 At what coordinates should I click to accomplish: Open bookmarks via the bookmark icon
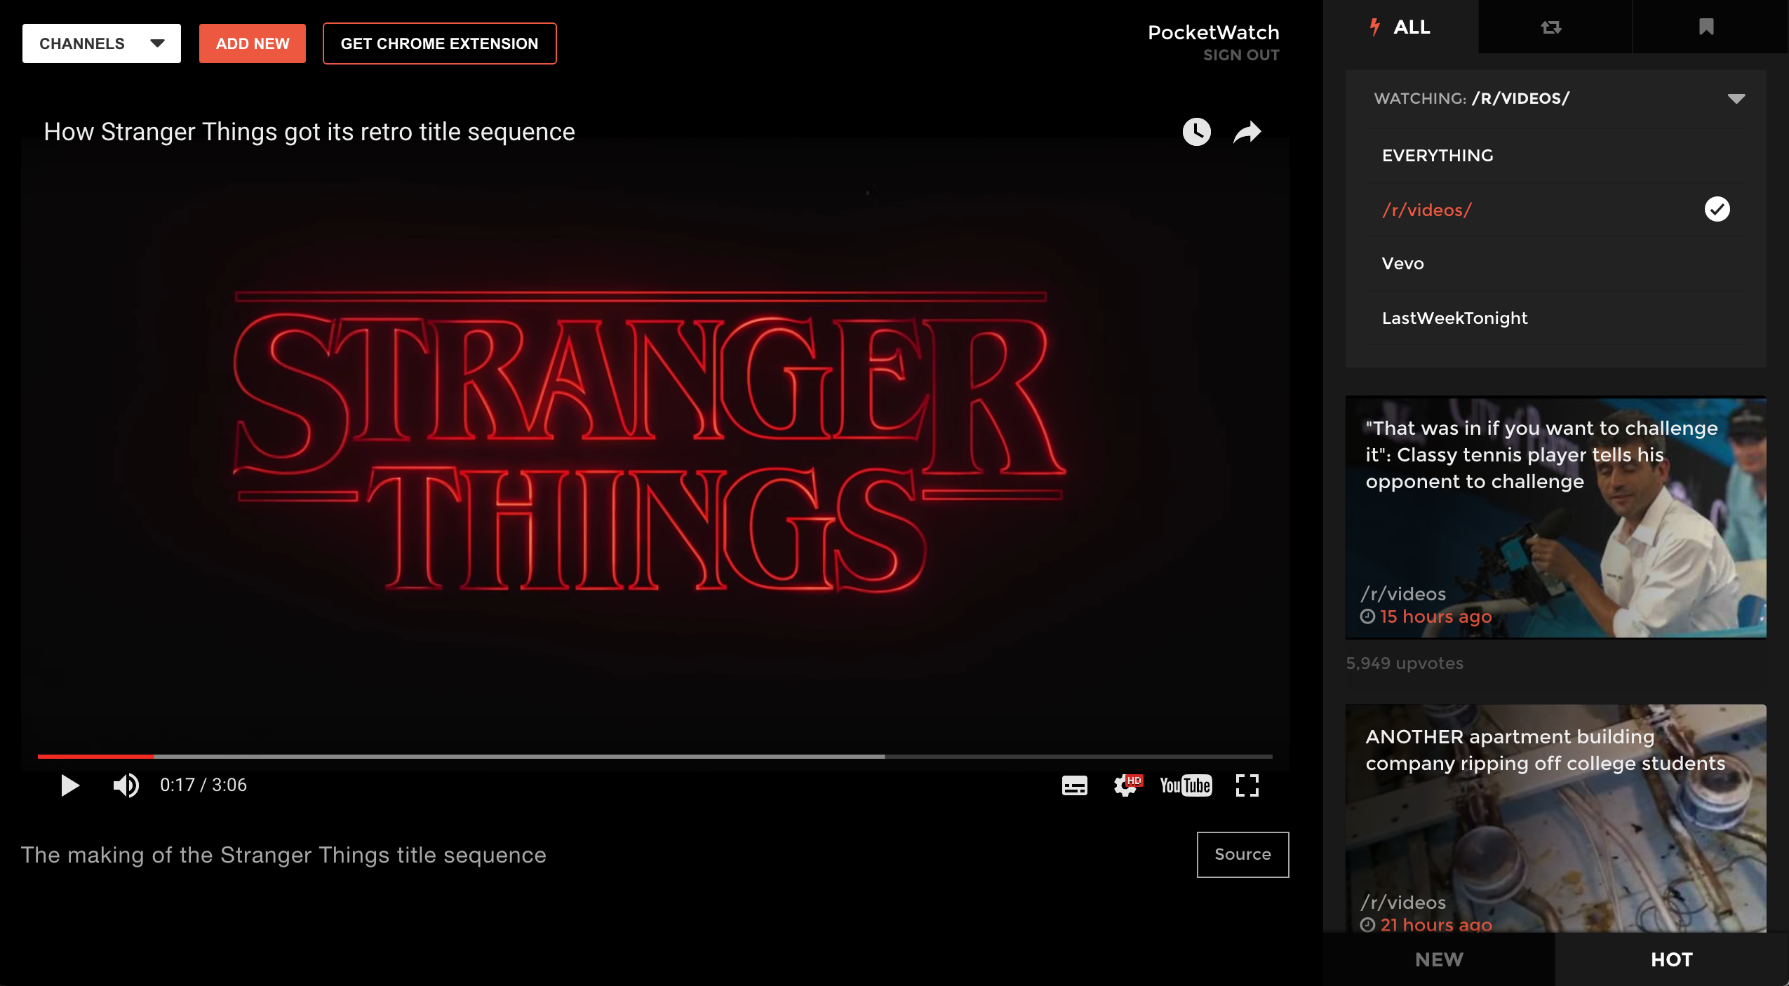1707,27
